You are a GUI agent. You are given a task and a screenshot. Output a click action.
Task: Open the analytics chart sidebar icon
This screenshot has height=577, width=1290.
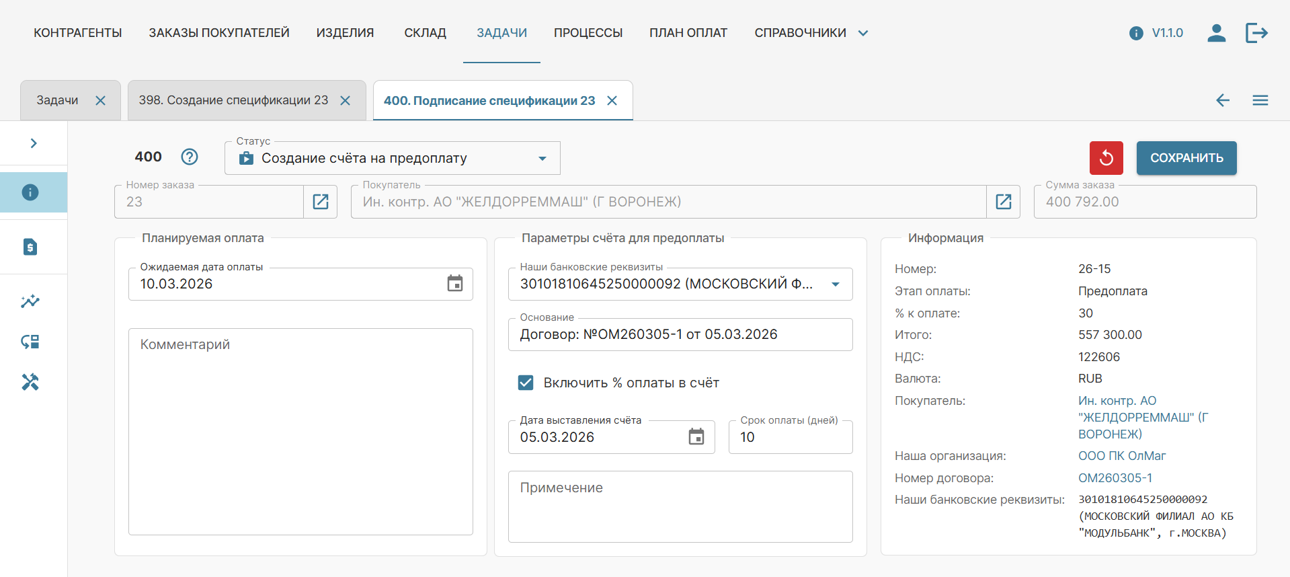[30, 301]
